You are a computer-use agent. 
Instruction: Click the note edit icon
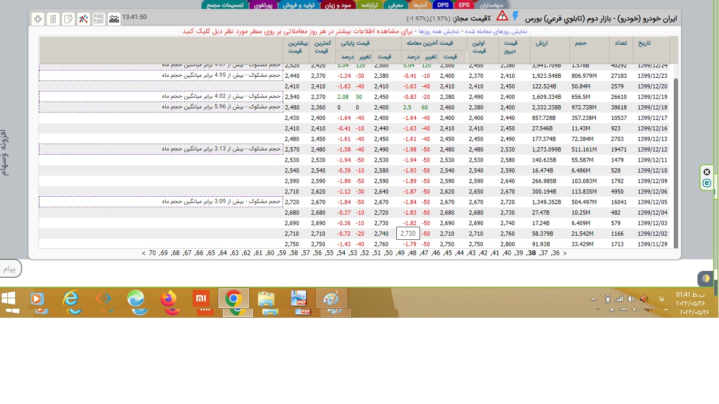tap(68, 19)
